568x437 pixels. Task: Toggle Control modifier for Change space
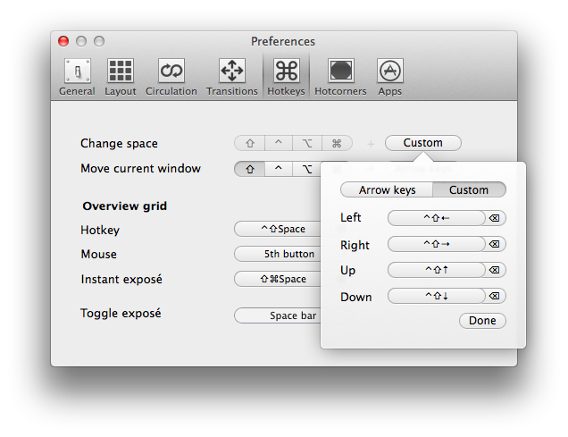coord(278,143)
